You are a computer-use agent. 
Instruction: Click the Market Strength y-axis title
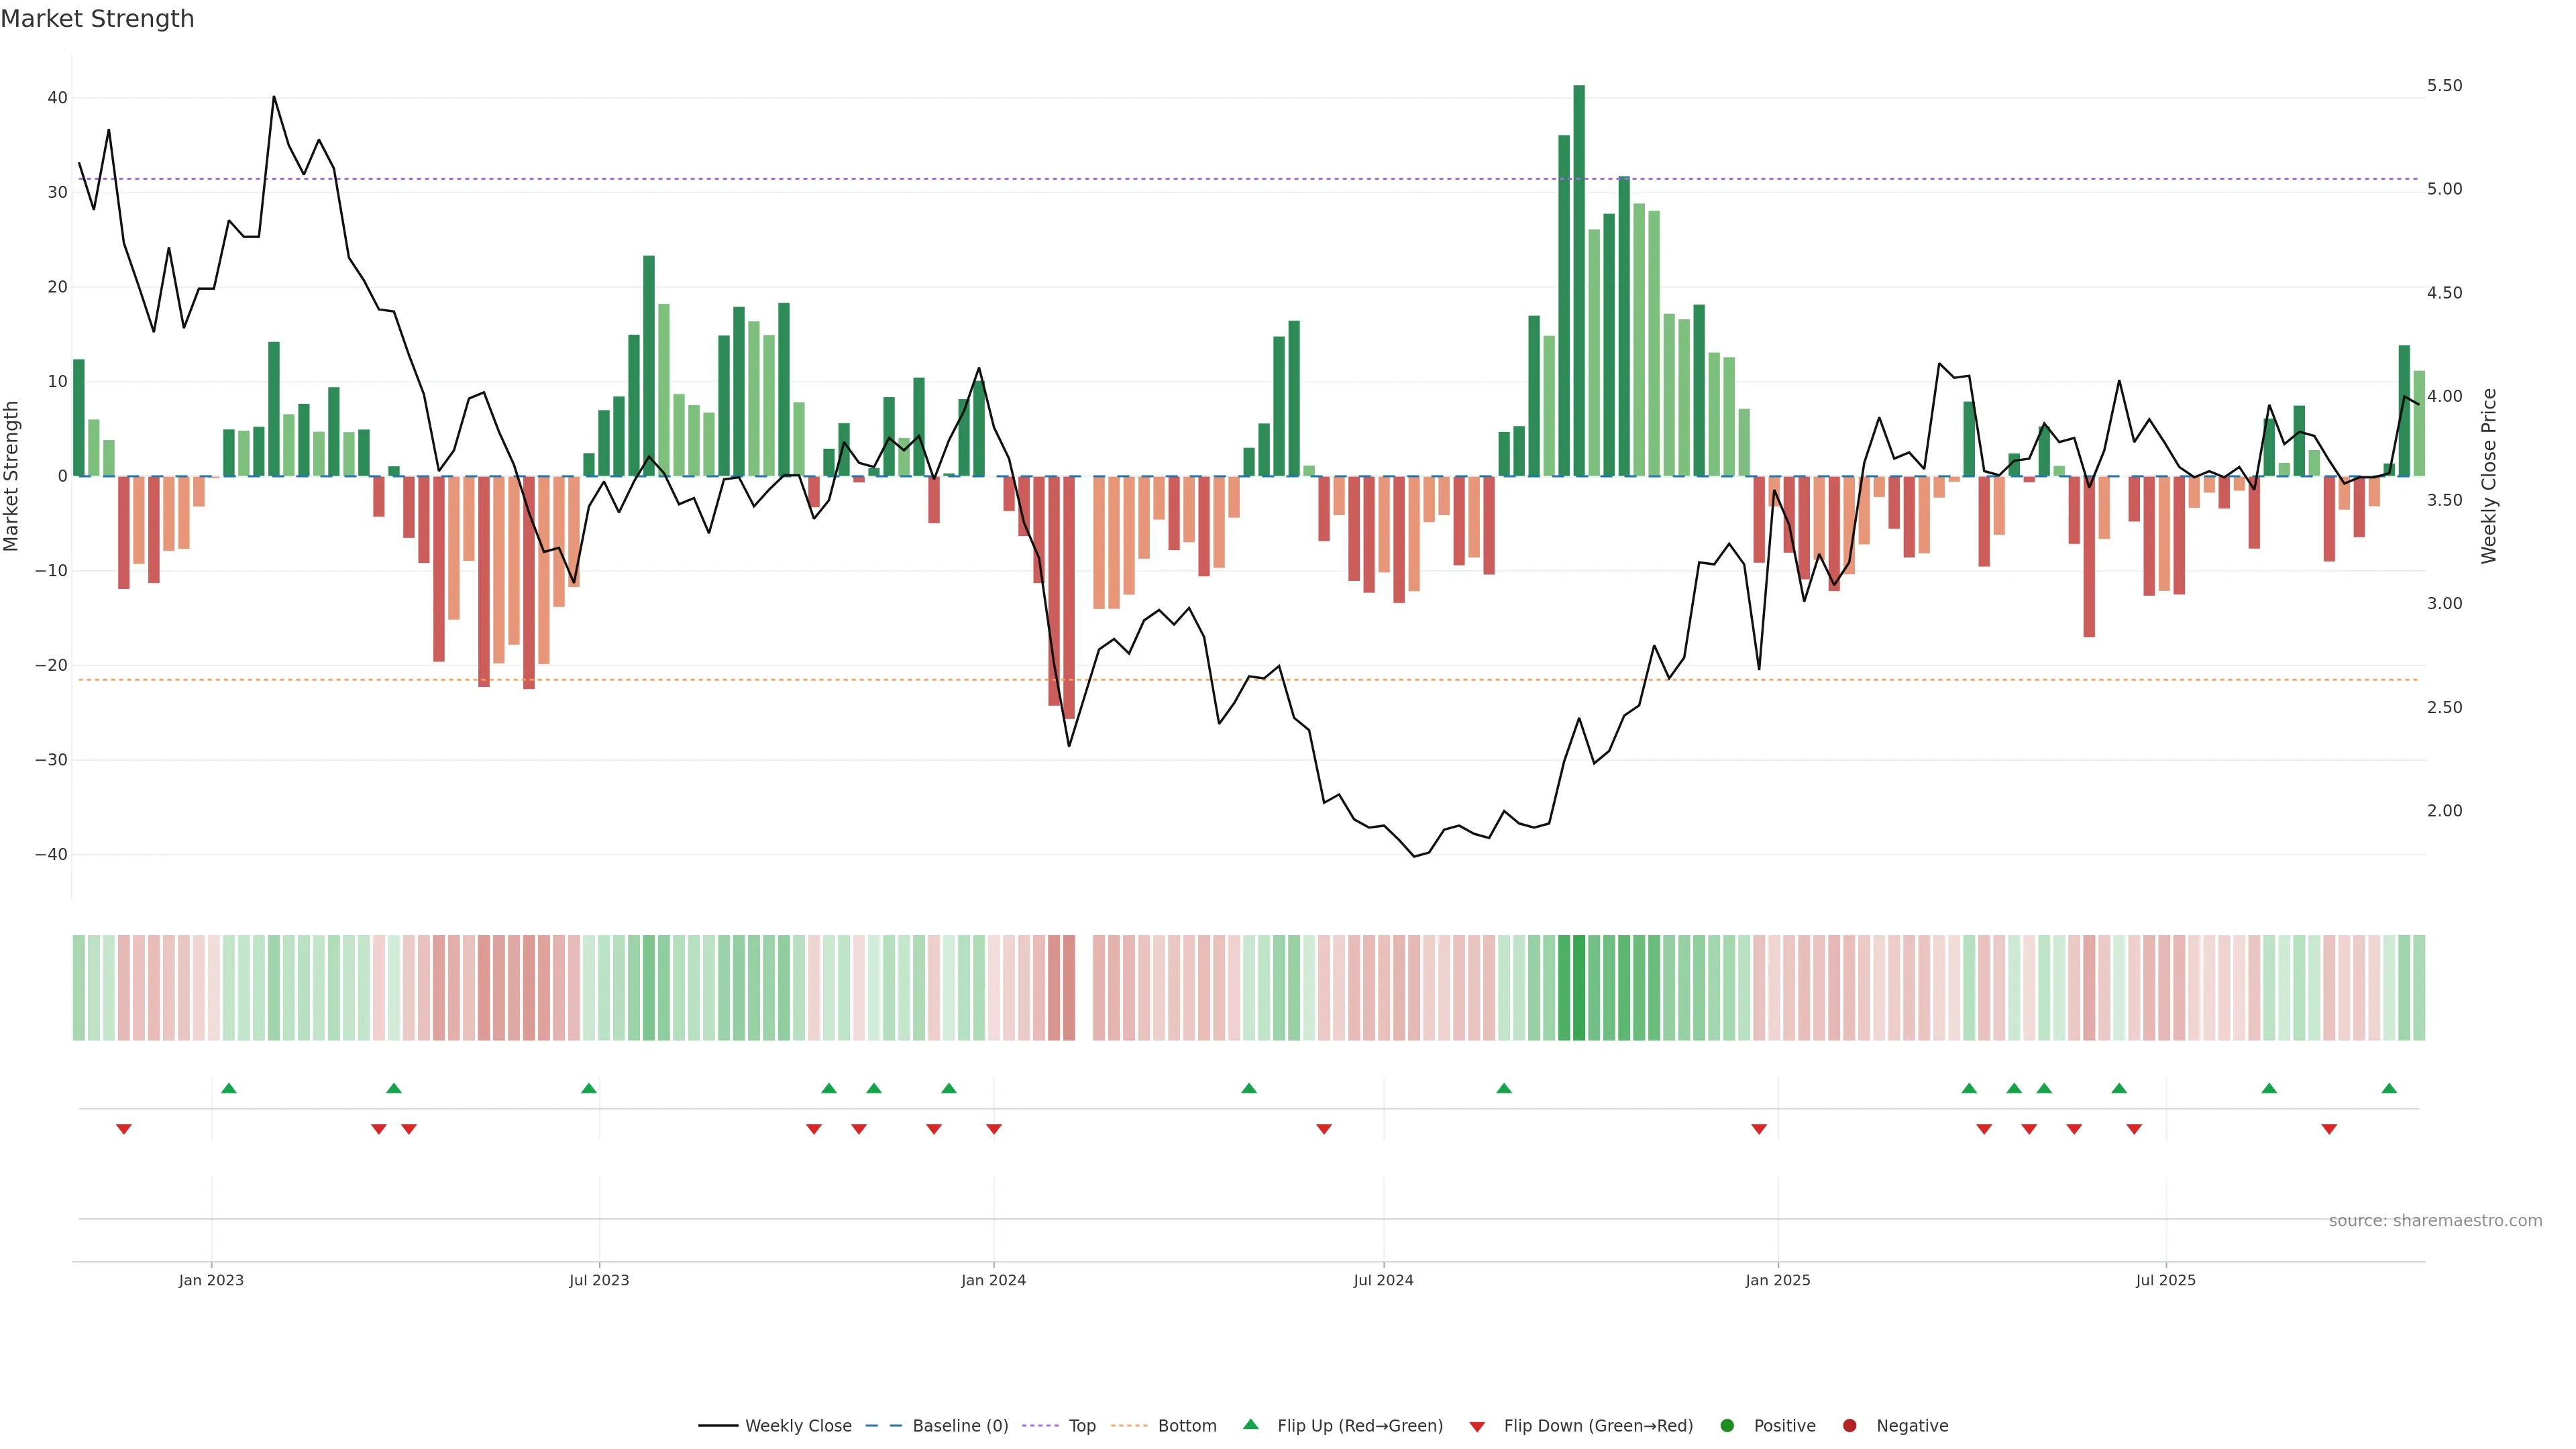(x=12, y=476)
